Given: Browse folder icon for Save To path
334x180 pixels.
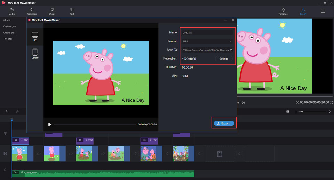Looking at the screenshot, I should (x=231, y=50).
